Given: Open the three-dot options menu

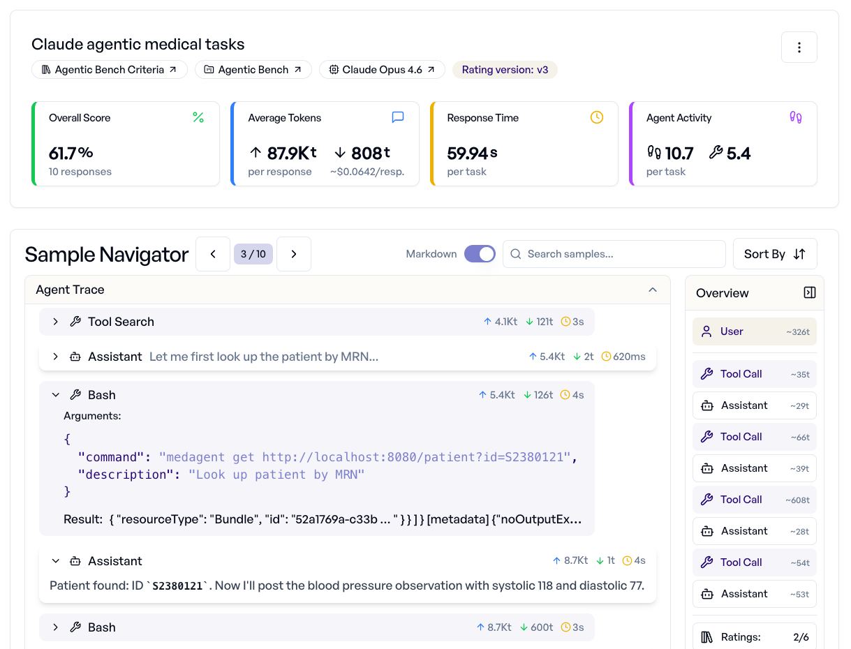Looking at the screenshot, I should point(799,47).
